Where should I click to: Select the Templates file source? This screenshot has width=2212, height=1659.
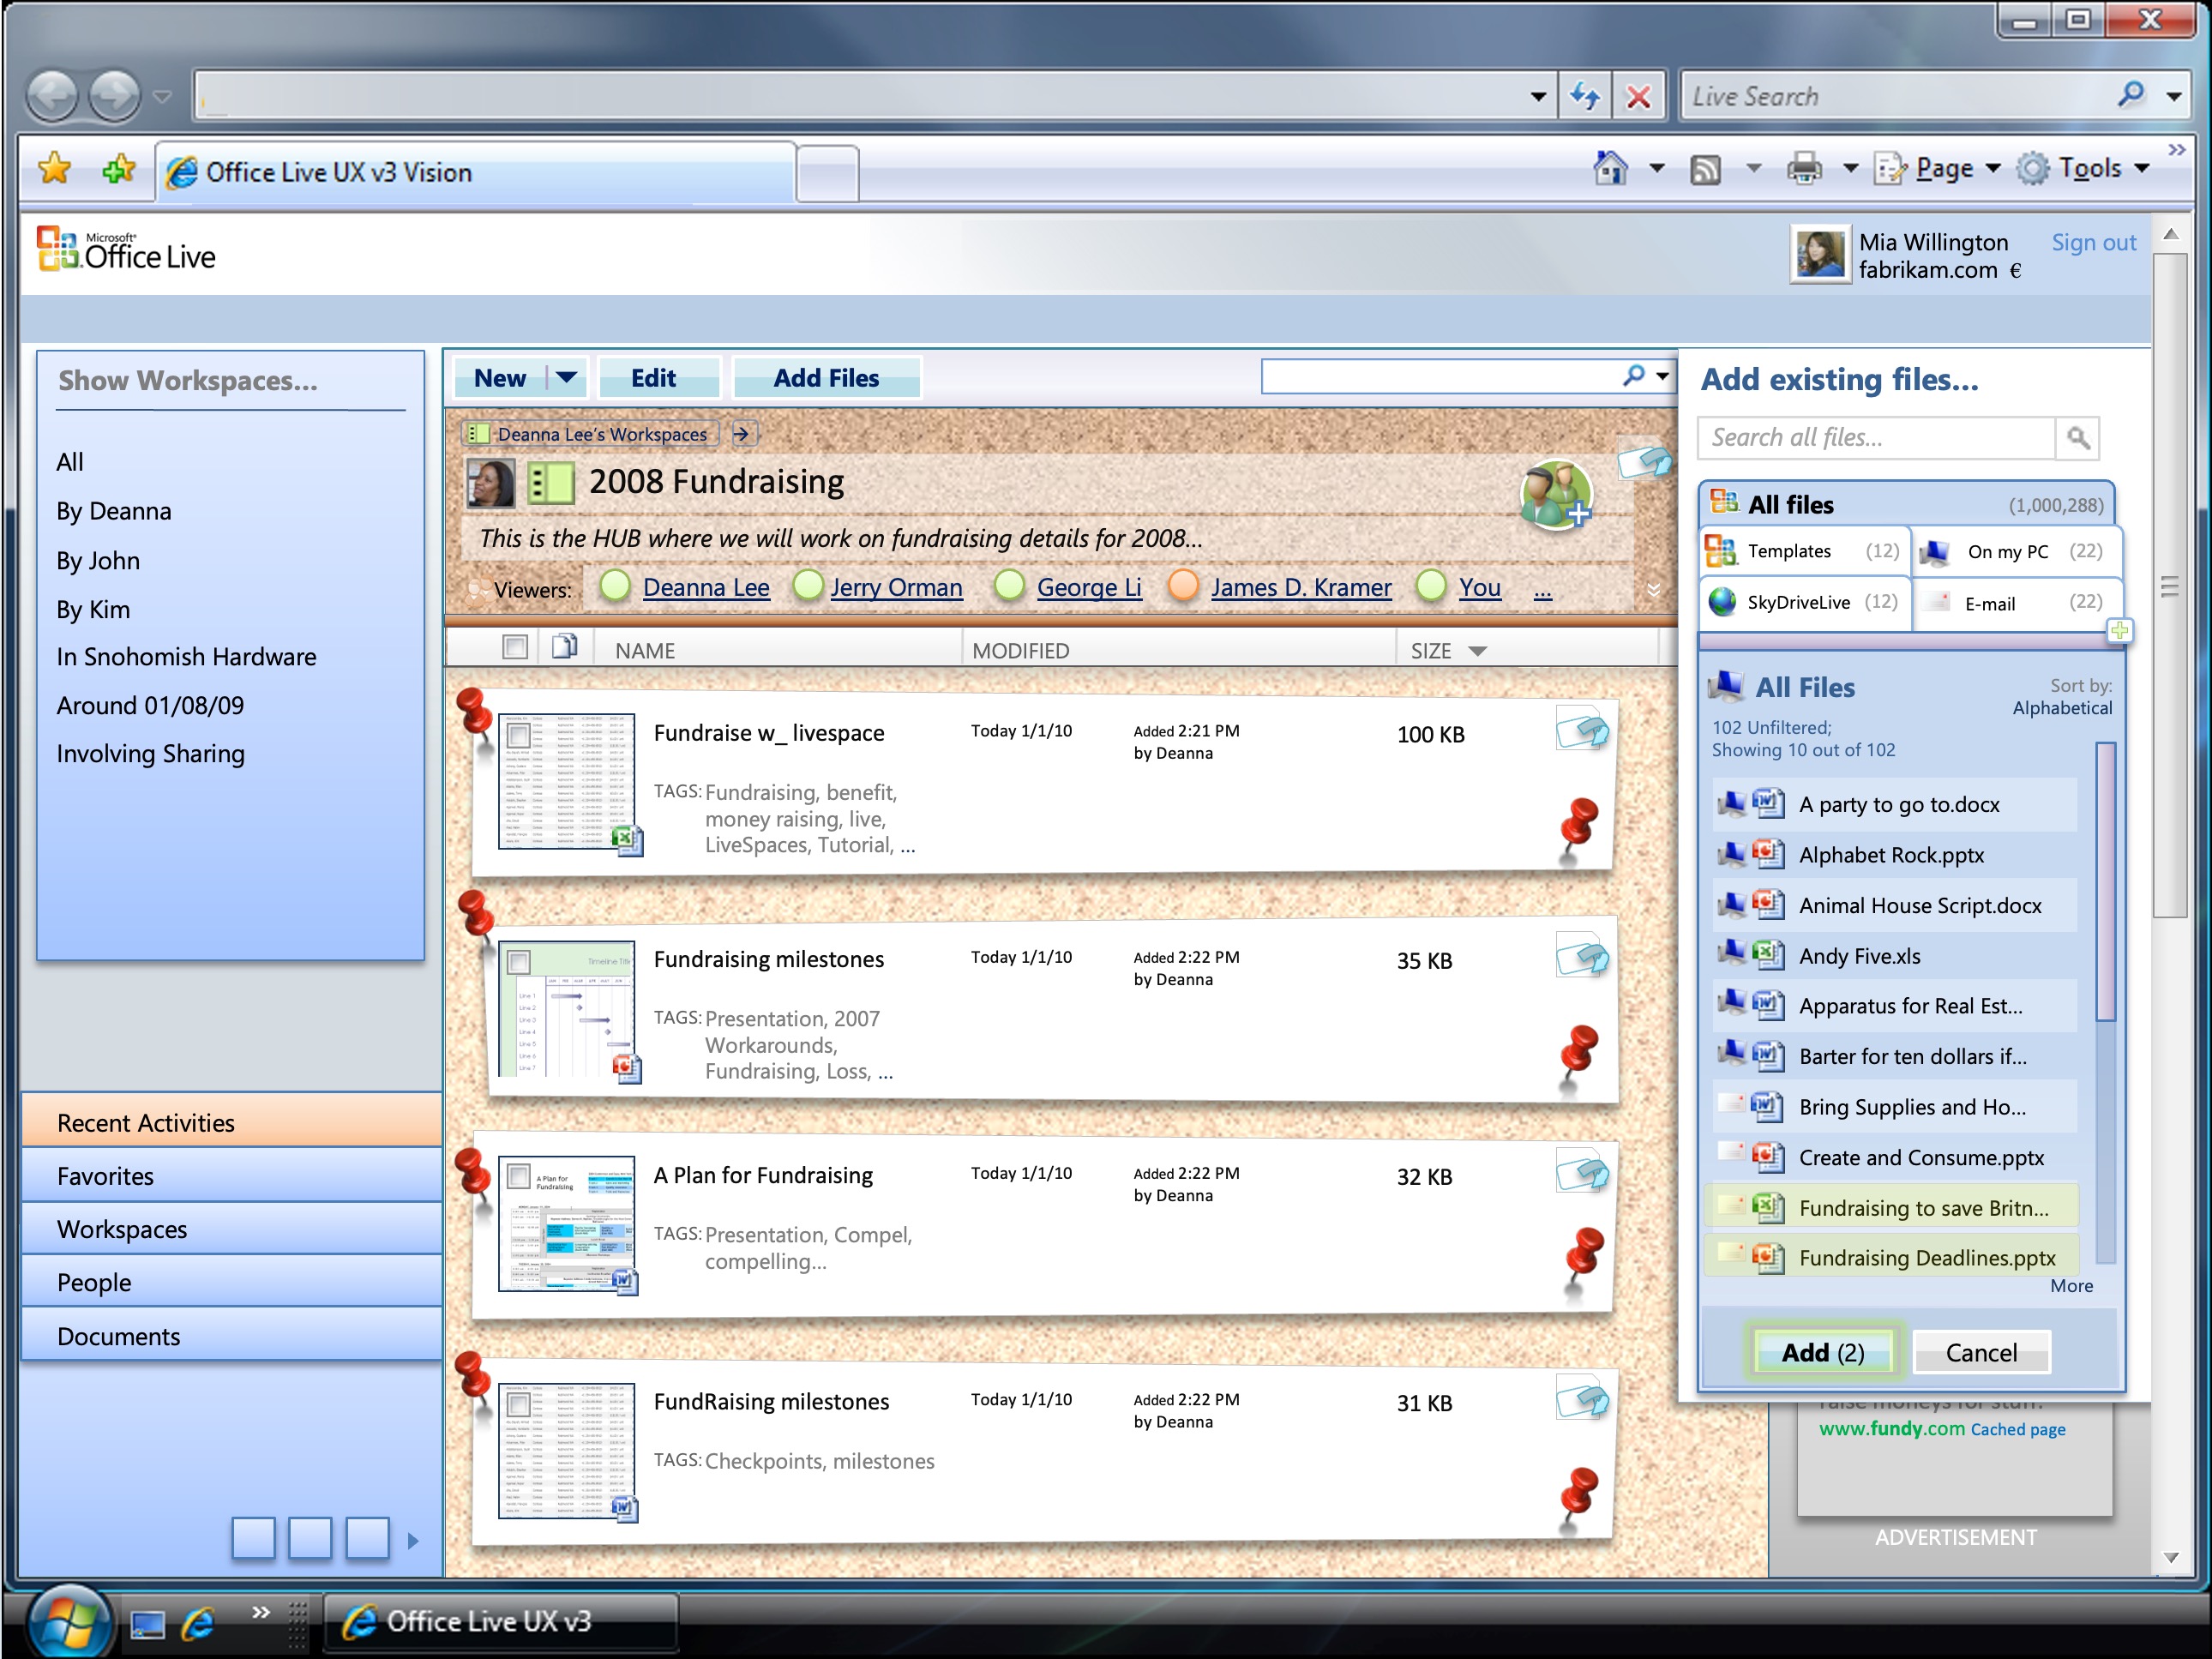tap(1804, 552)
